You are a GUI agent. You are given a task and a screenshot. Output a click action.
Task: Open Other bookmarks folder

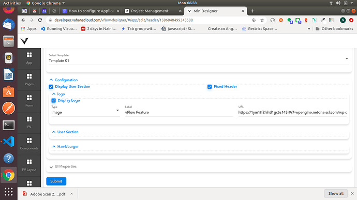(x=334, y=28)
